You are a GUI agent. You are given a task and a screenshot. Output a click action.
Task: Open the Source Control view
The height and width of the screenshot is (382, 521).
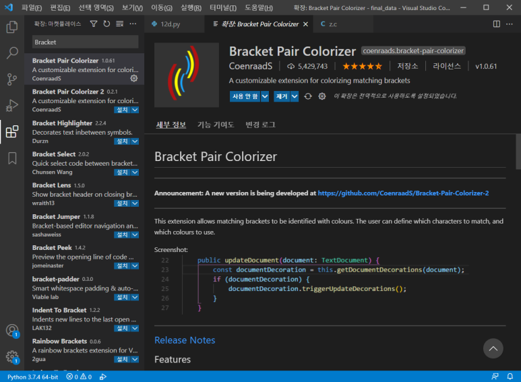(12, 79)
